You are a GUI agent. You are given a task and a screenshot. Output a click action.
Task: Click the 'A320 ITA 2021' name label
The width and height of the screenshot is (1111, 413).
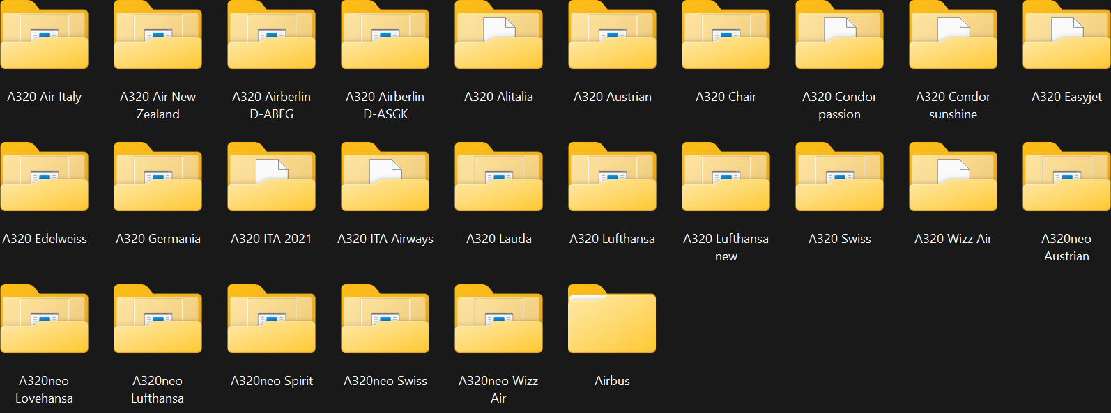[272, 239]
